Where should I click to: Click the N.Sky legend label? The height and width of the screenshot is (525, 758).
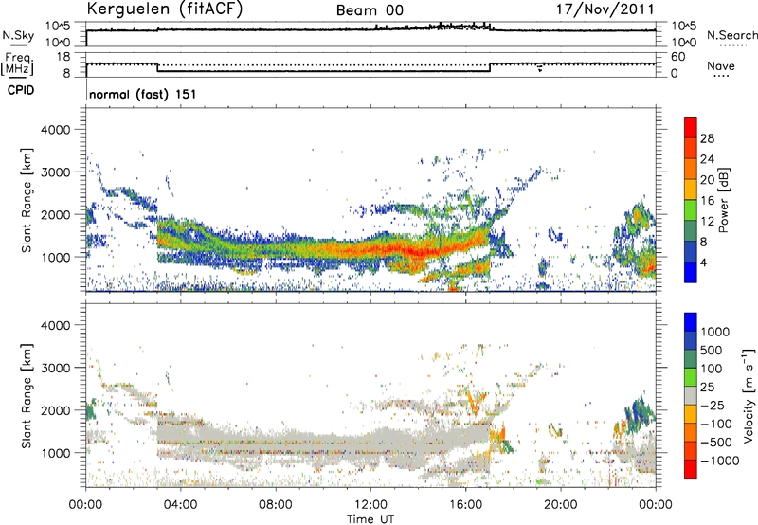point(18,35)
